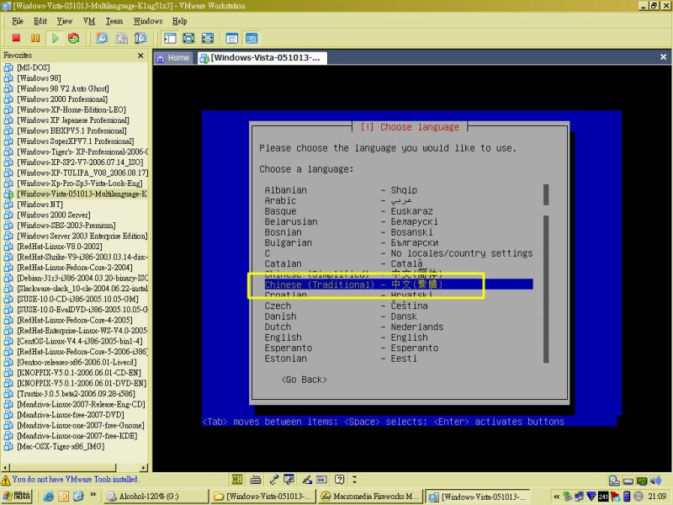Select [Windows 98] in Favorites
Viewport: 673px width, 505px height.
(x=39, y=78)
